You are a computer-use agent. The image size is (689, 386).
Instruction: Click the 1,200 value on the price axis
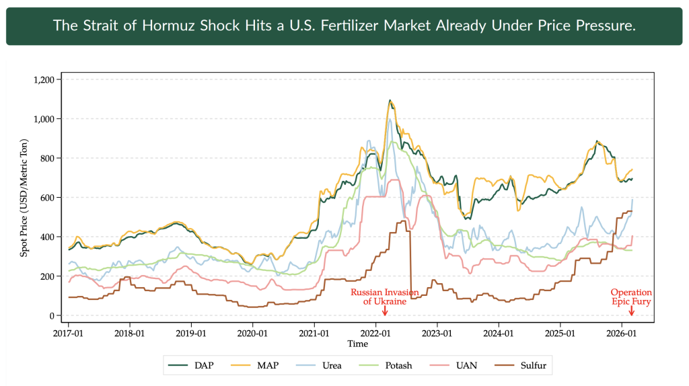47,79
